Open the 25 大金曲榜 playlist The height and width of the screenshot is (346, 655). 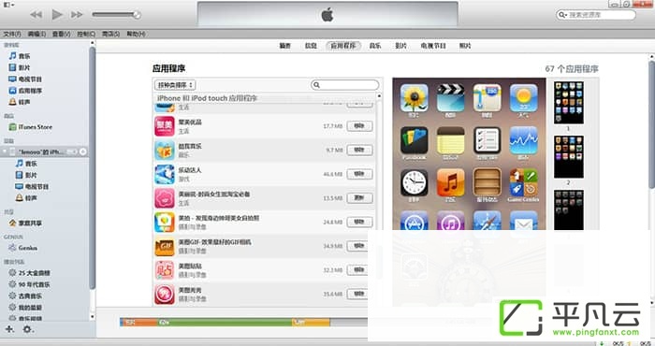29,273
